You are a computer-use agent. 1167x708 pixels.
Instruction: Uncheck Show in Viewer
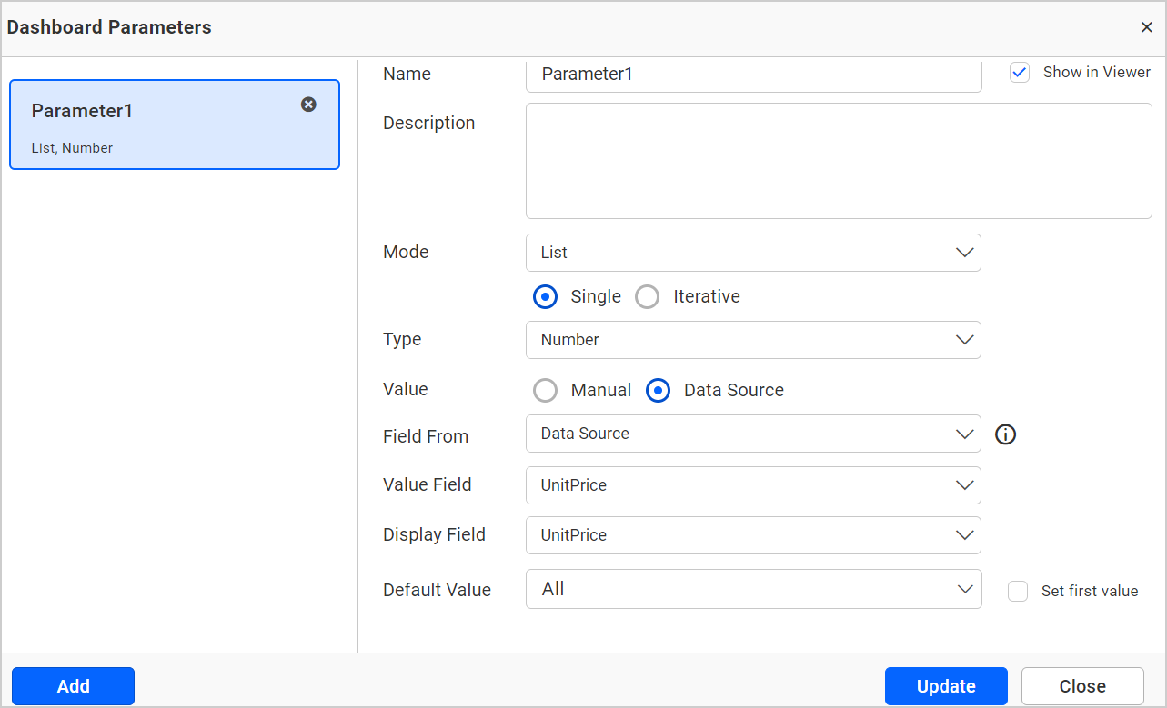click(x=1020, y=72)
